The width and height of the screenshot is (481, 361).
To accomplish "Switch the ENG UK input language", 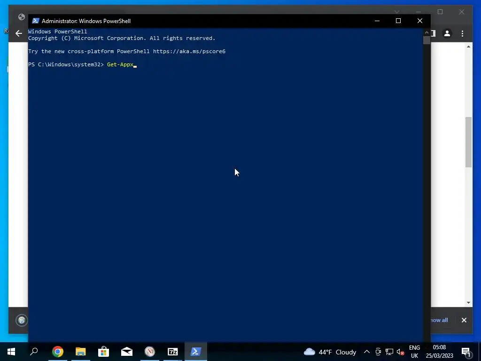I will pyautogui.click(x=414, y=352).
